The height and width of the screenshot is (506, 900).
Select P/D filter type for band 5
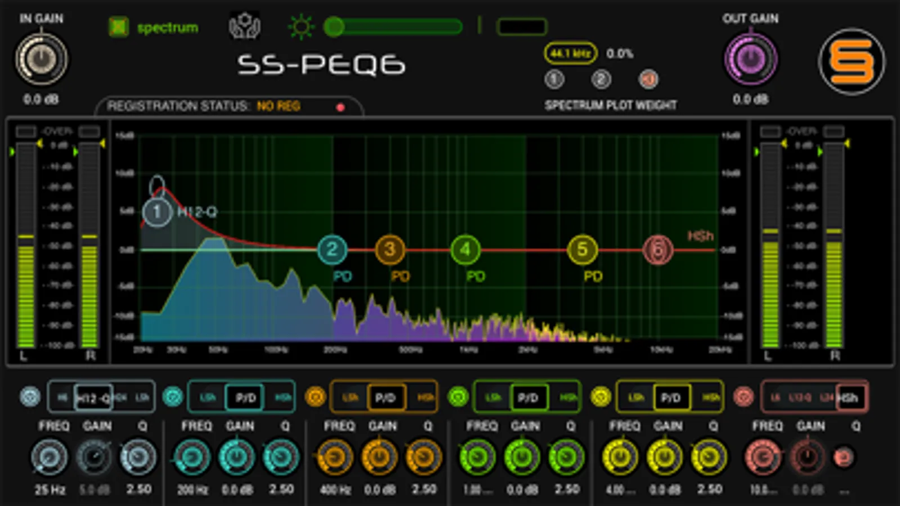(671, 398)
